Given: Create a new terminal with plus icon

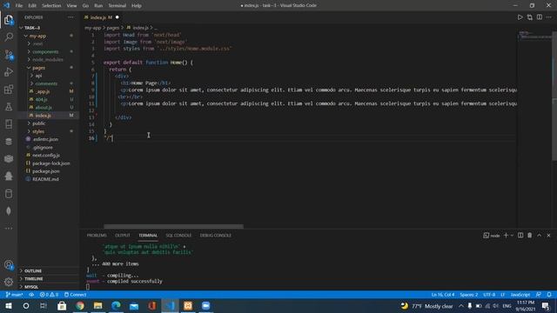Looking at the screenshot, I should (x=506, y=236).
